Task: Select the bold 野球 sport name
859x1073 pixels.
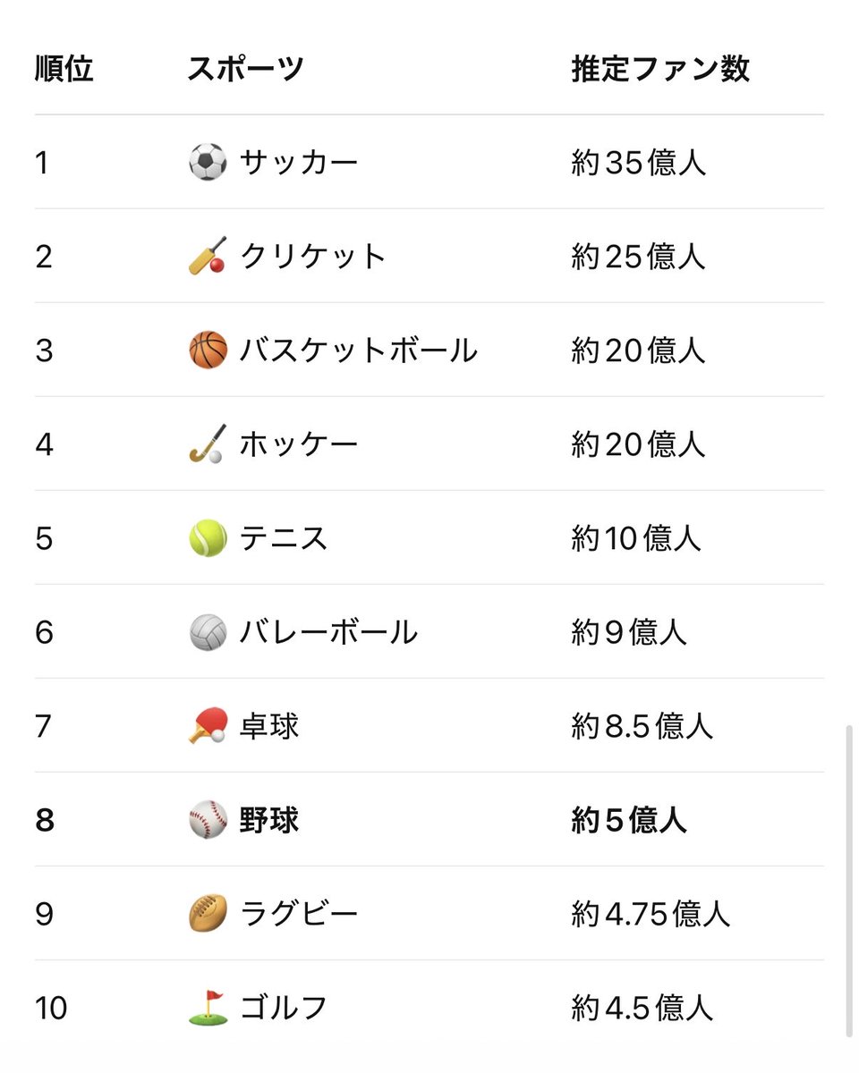Action: pos(269,820)
